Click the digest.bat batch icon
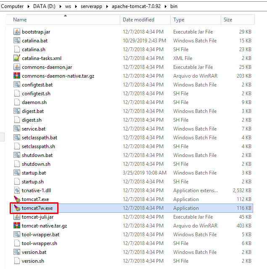 [17, 111]
